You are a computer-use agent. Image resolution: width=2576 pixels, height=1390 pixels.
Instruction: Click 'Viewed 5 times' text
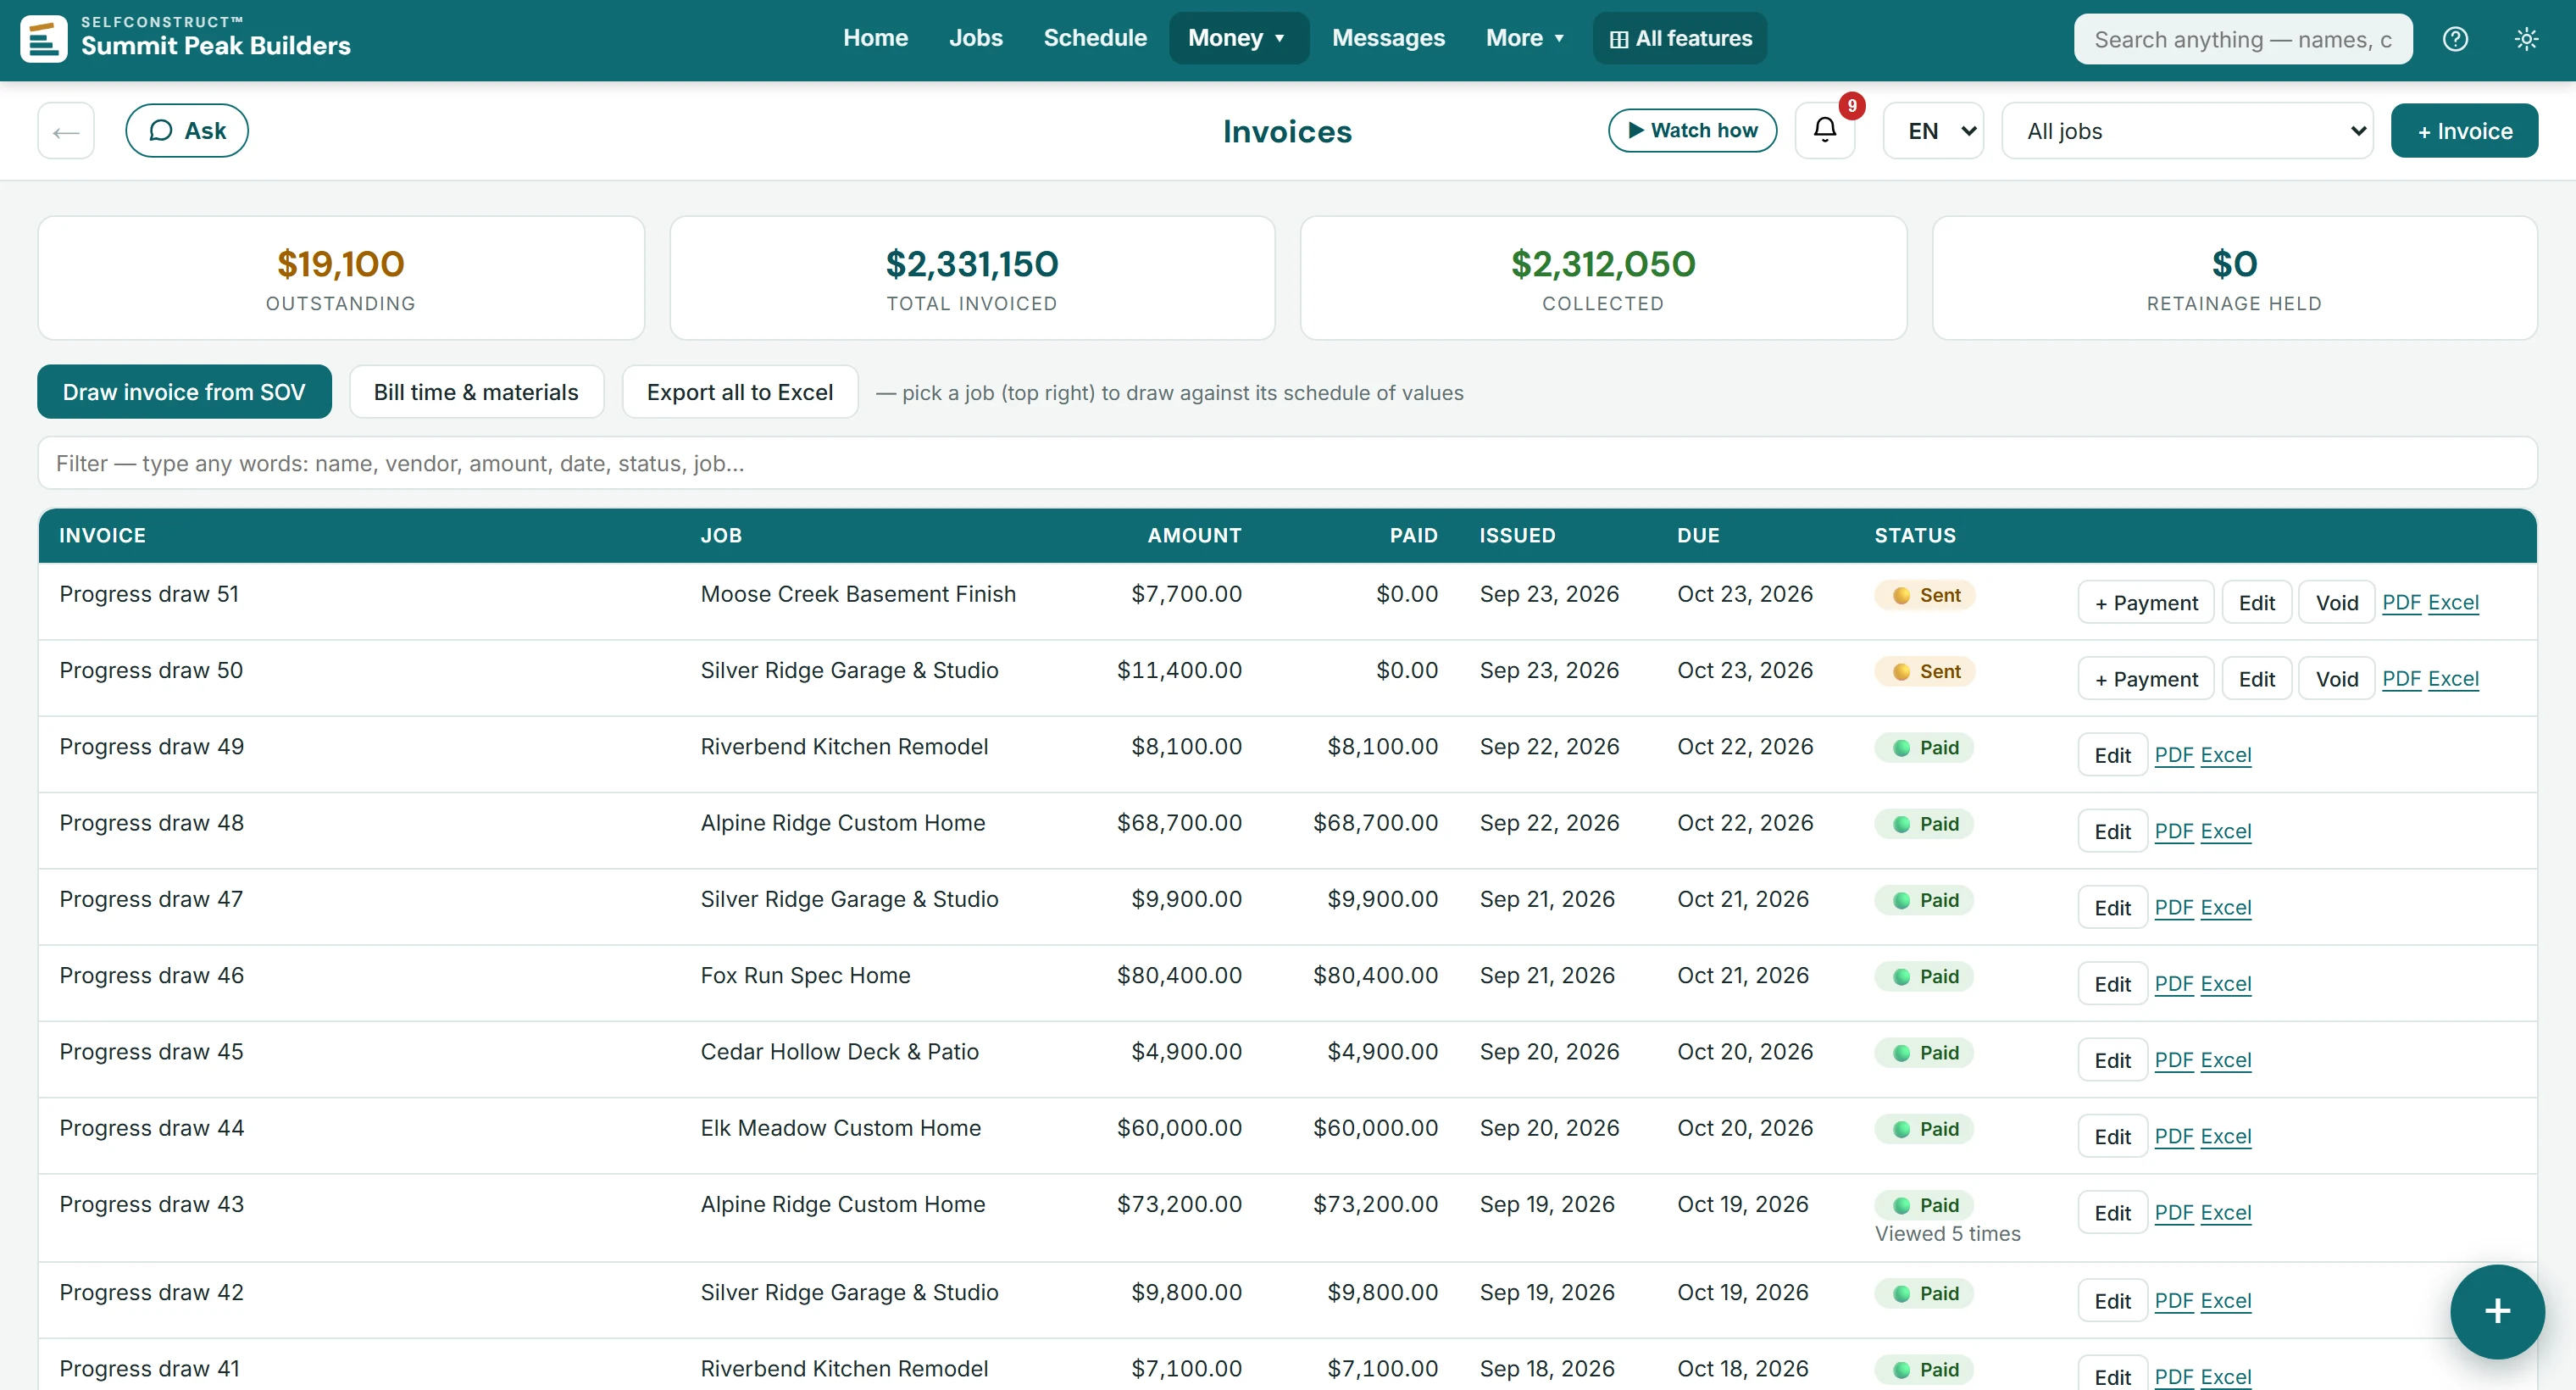(1947, 1233)
